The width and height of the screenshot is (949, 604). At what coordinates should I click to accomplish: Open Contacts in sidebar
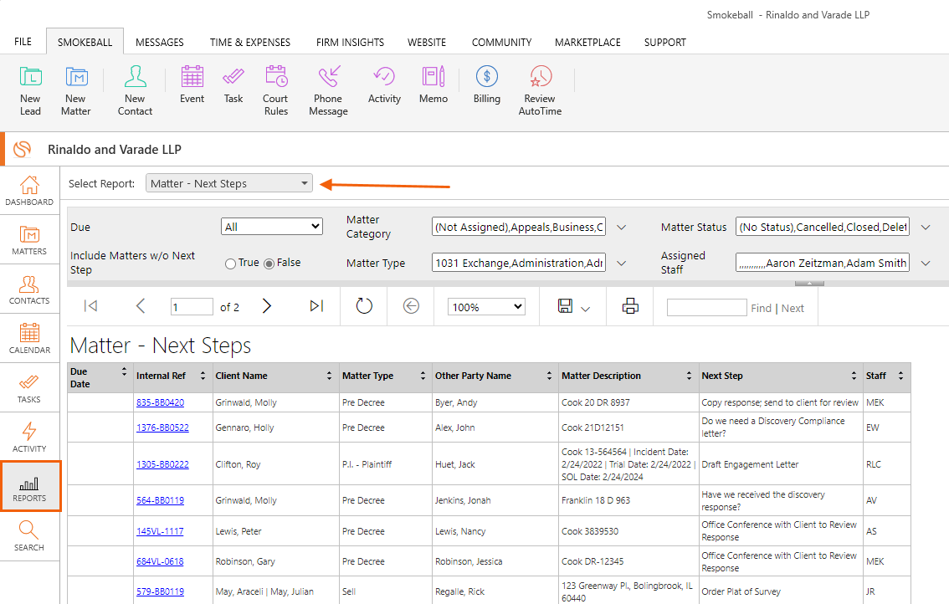pyautogui.click(x=29, y=289)
